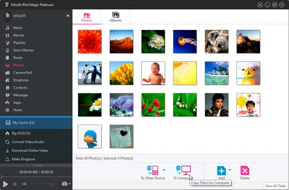Select the cartoon sun sticker photo thumbnail
289x190 pixels.
pyautogui.click(x=249, y=105)
